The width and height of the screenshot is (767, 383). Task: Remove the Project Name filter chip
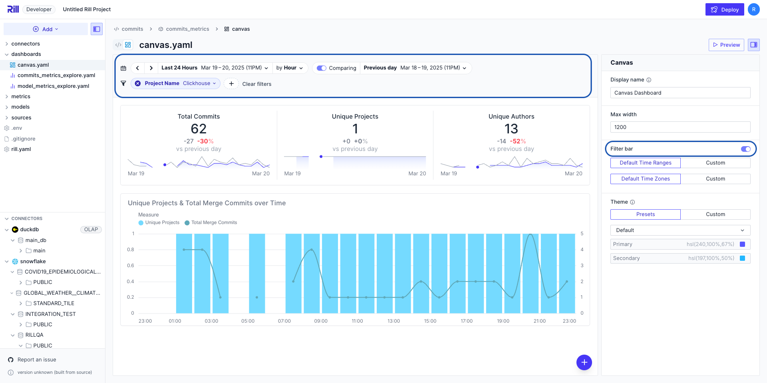(138, 83)
